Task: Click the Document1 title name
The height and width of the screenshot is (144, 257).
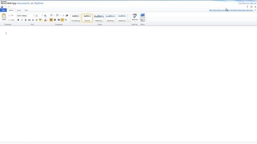Action: [x=23, y=3]
